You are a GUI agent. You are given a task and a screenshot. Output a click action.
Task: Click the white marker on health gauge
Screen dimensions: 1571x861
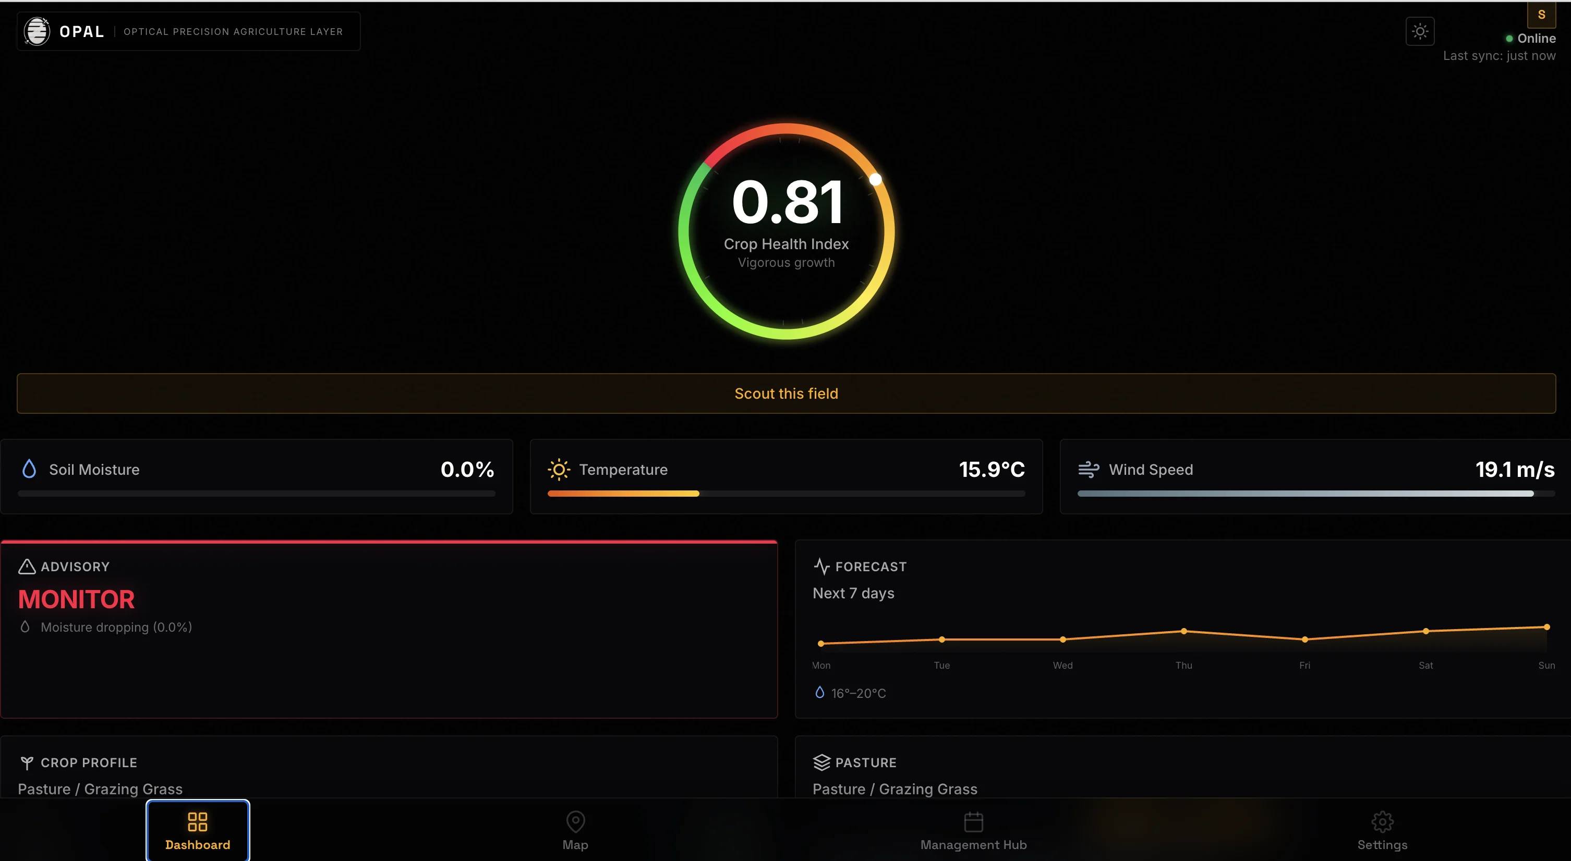tap(875, 179)
